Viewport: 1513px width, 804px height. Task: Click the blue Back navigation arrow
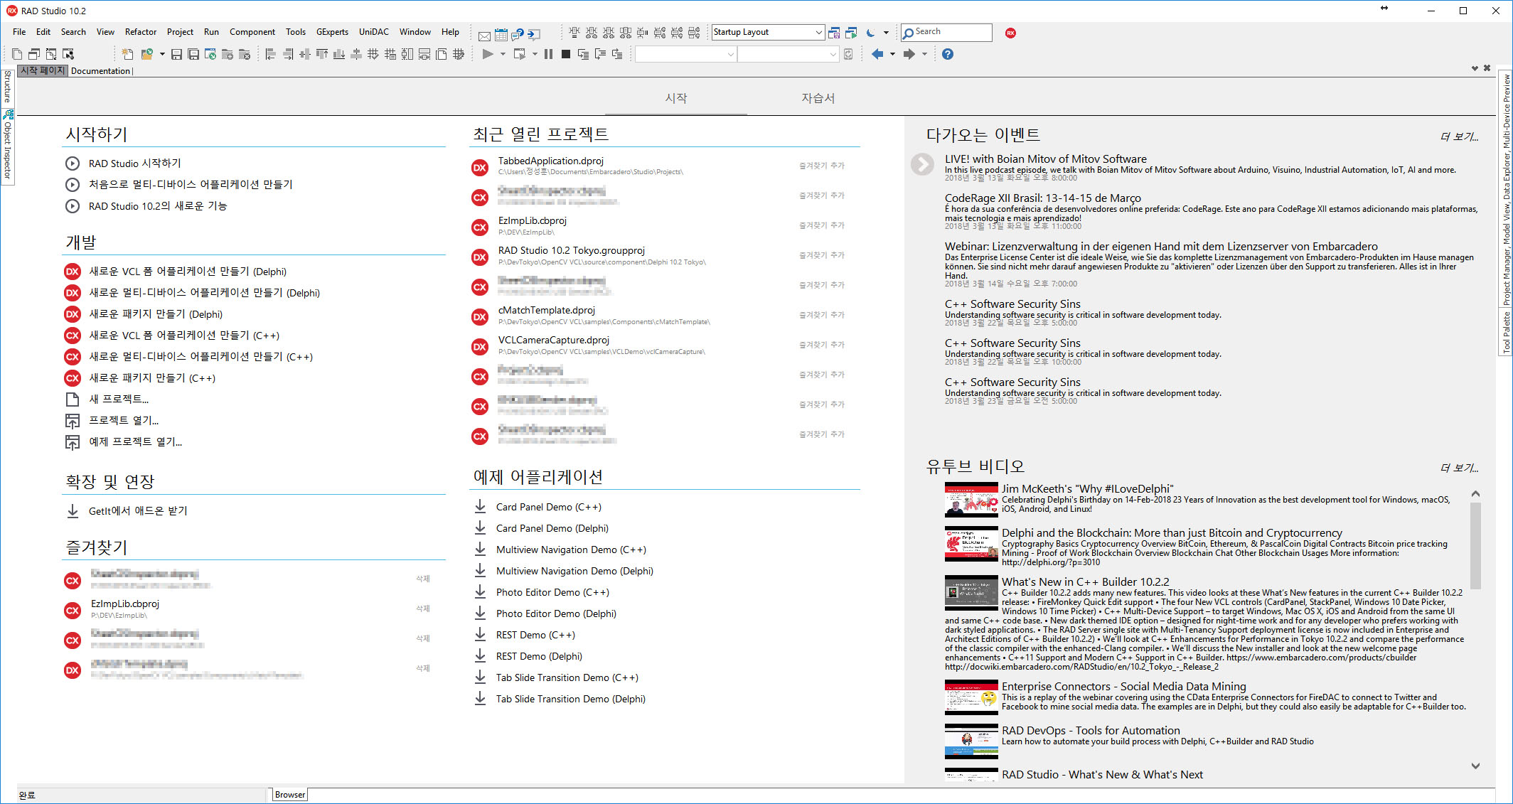[877, 54]
